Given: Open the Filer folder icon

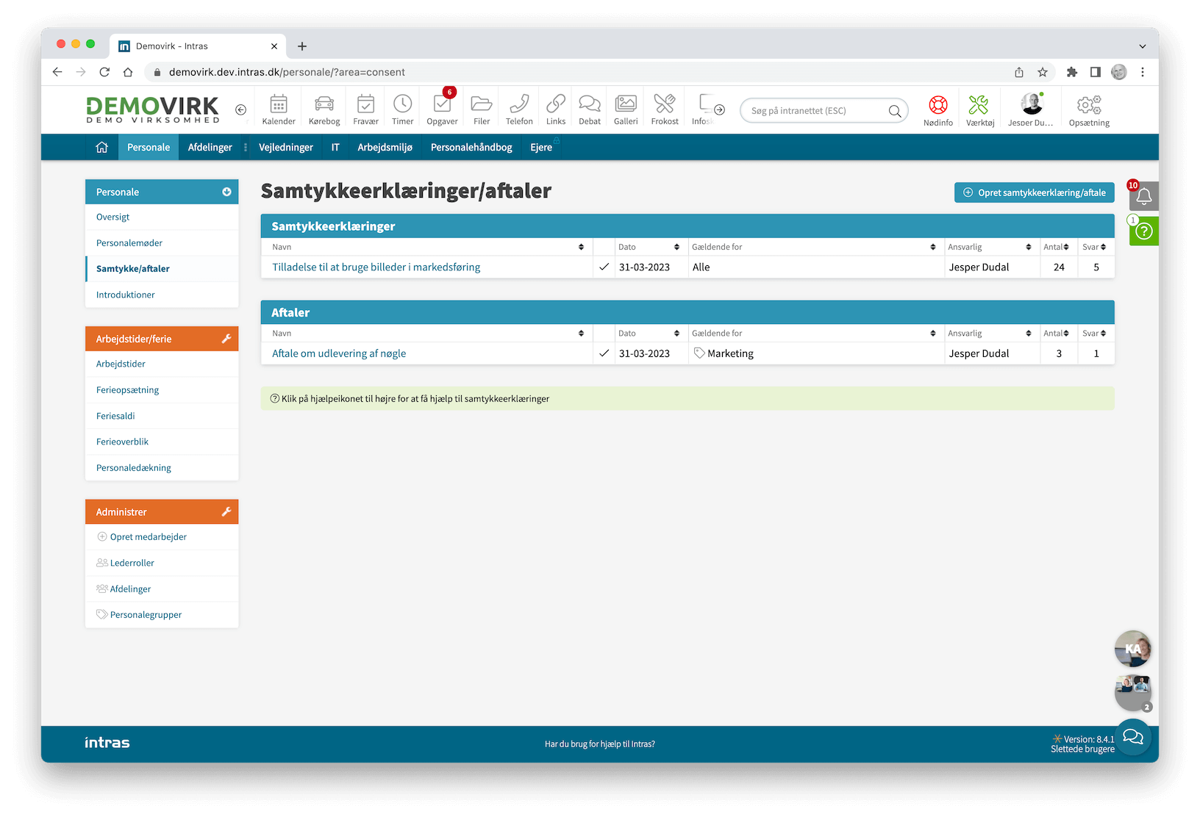Looking at the screenshot, I should pos(482,109).
